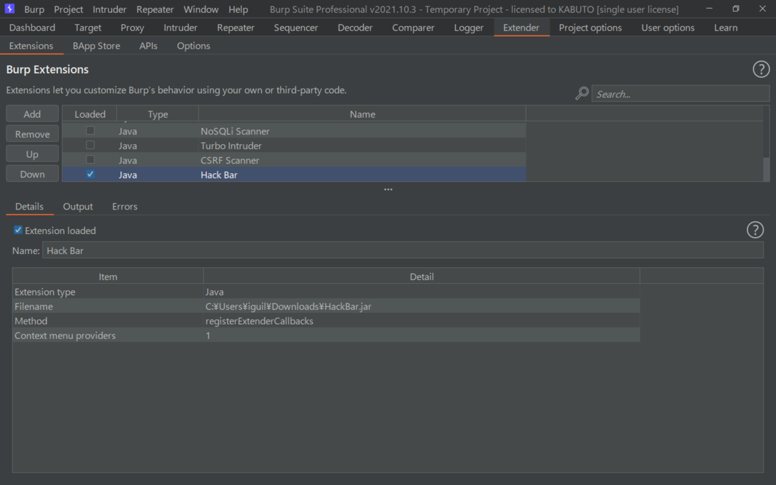Select the Hack Bar row name
This screenshot has width=776, height=485.
(x=219, y=175)
